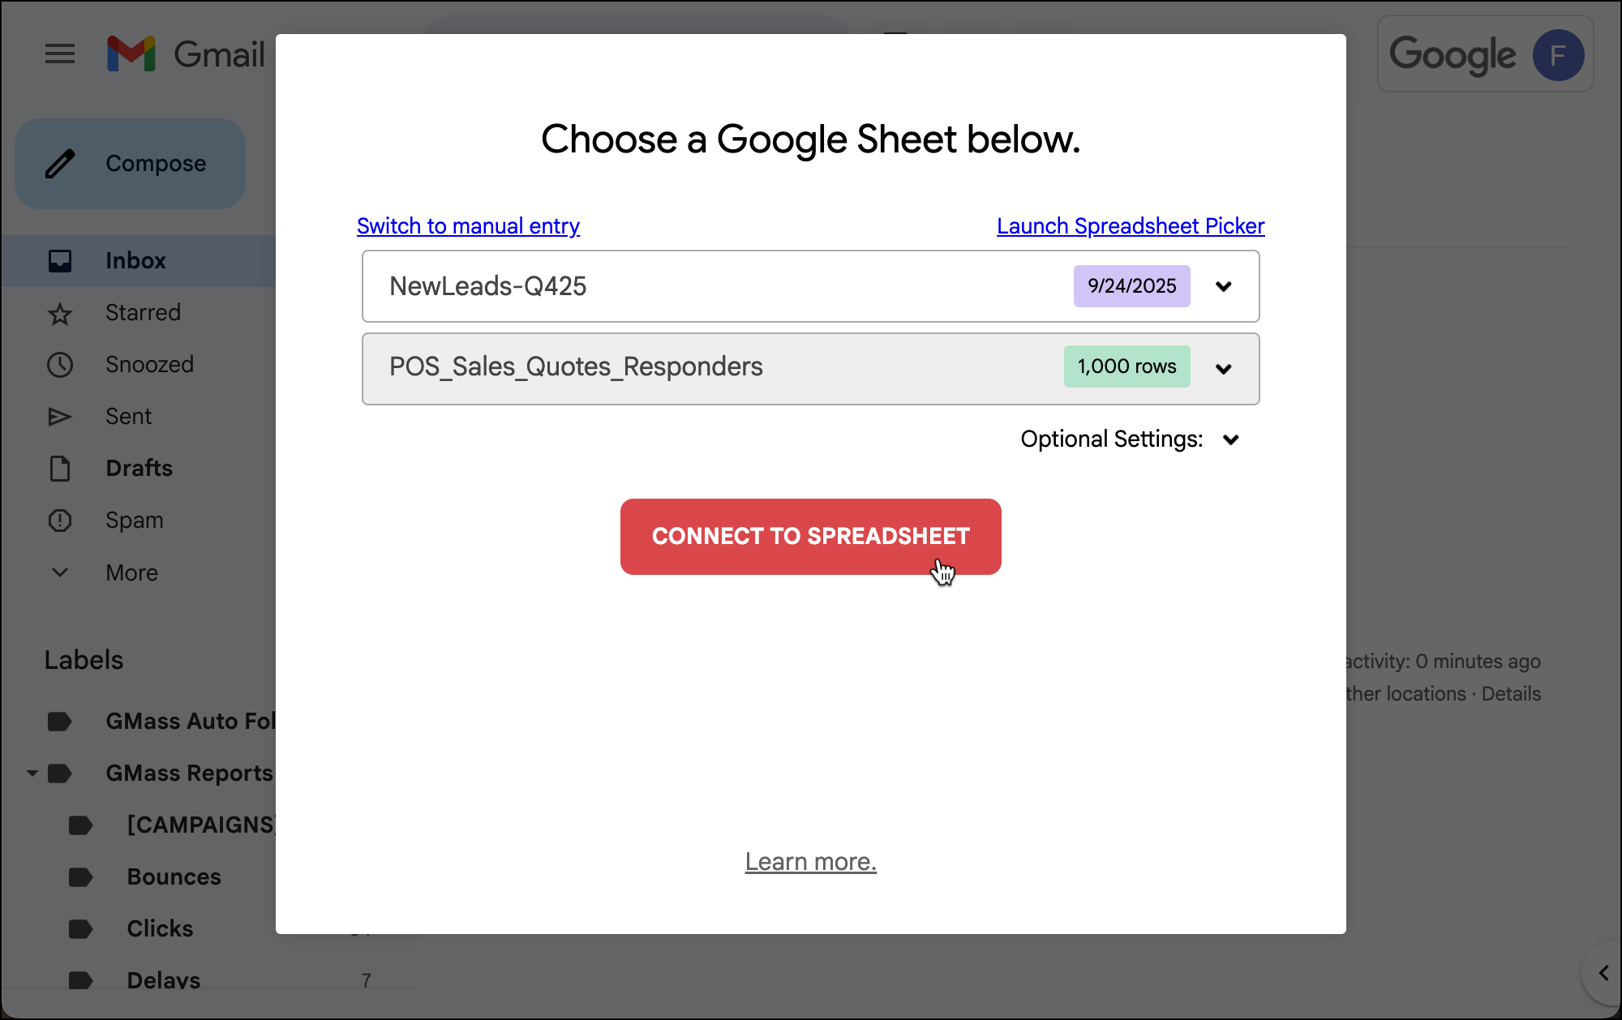Open the Inbox folder
The image size is (1622, 1020).
[135, 261]
